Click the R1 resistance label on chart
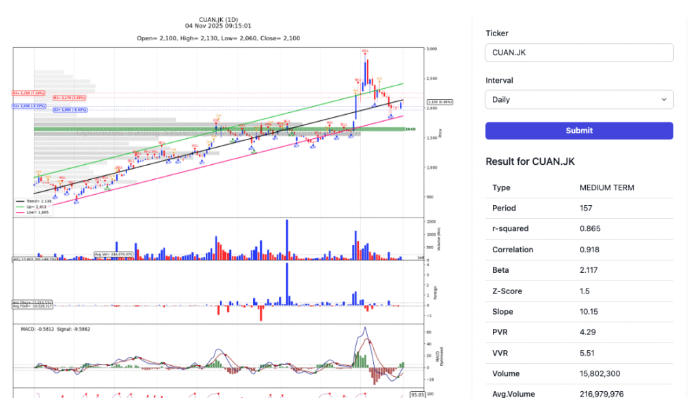 pos(69,98)
